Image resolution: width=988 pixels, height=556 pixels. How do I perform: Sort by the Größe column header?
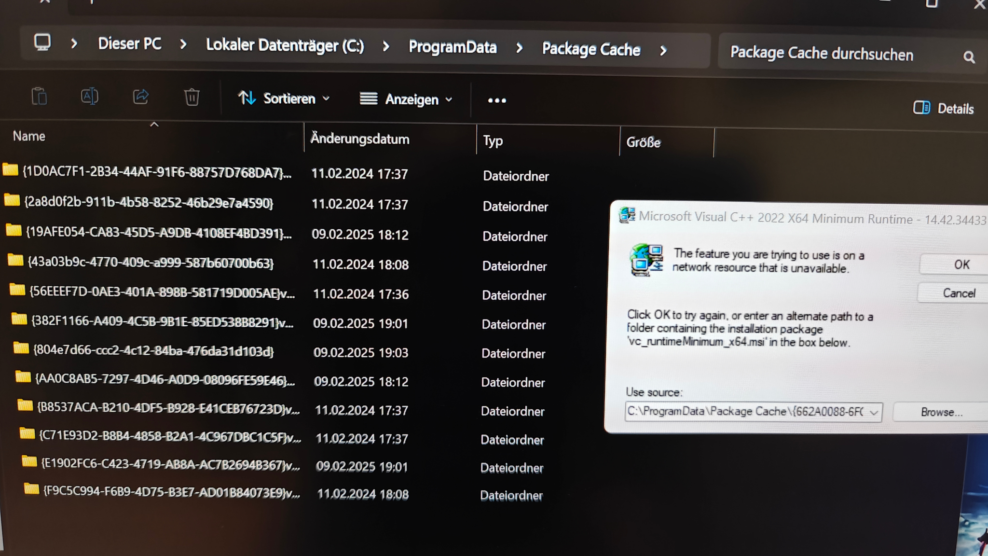coord(643,142)
